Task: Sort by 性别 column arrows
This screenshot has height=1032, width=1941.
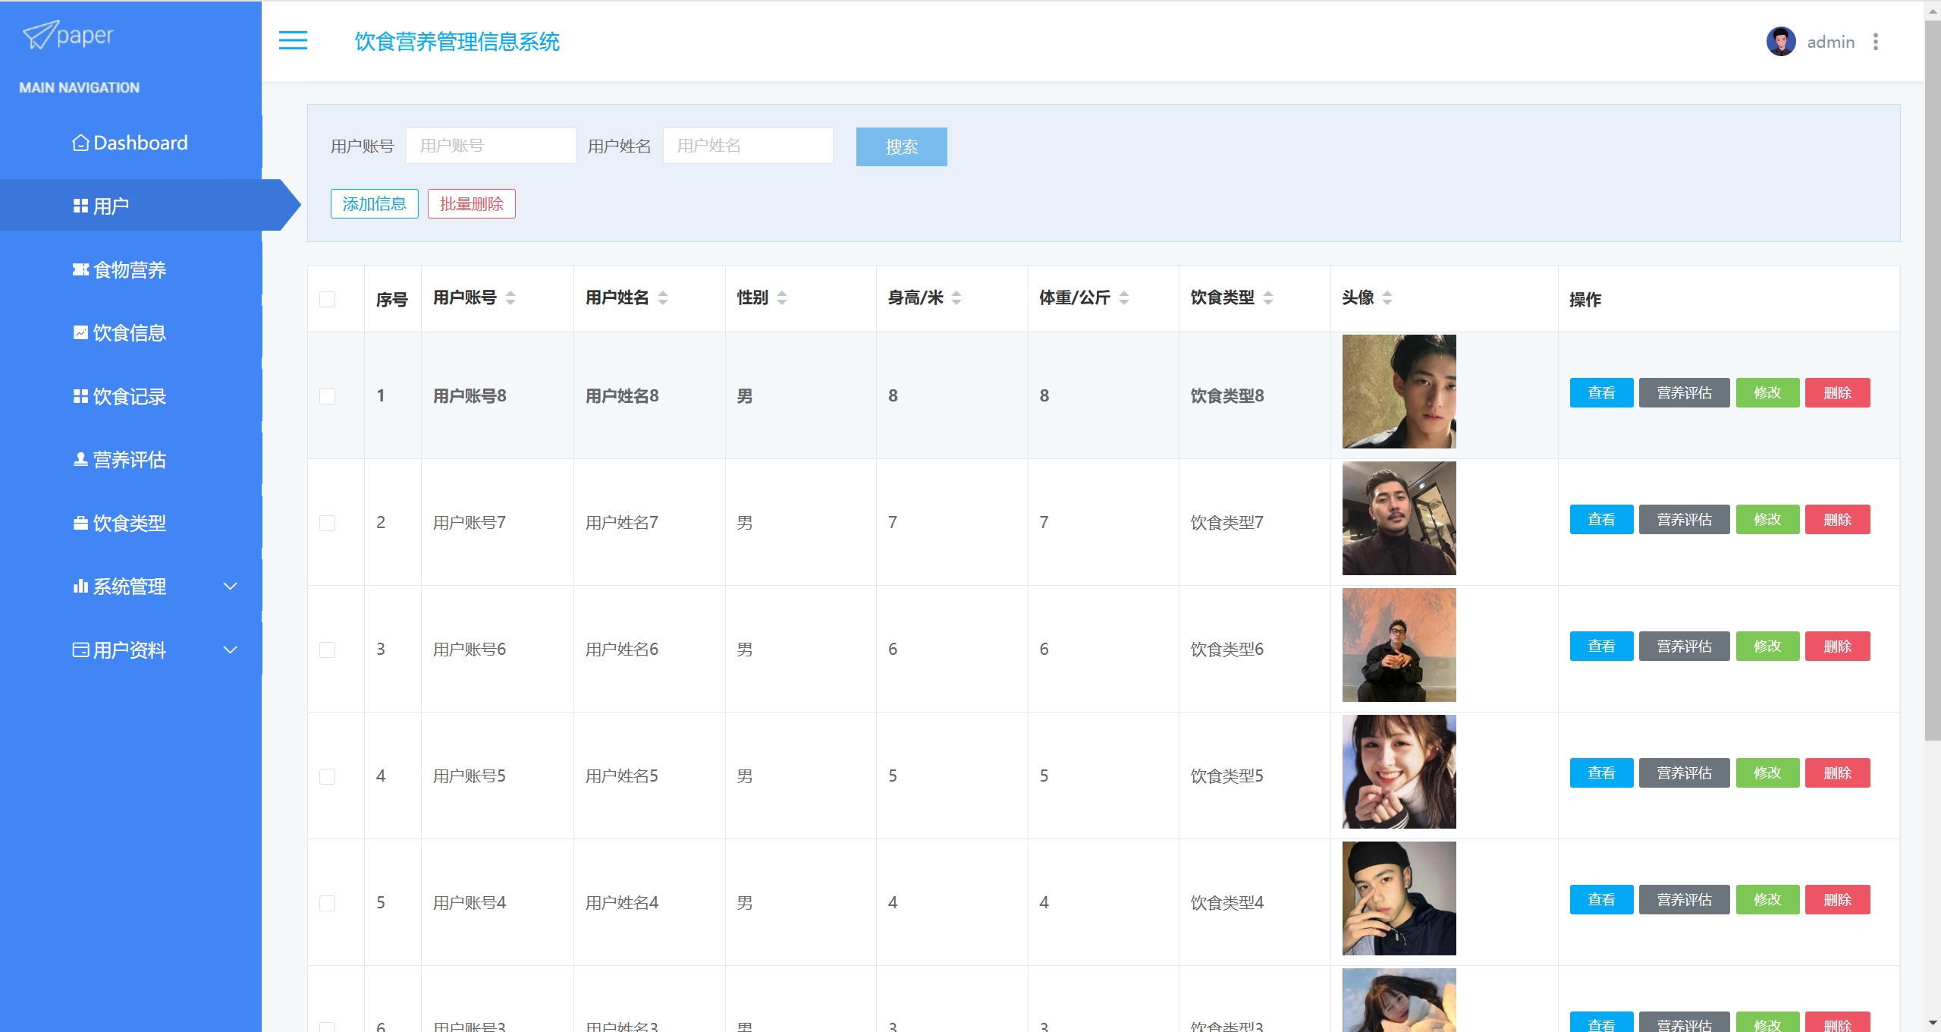Action: pyautogui.click(x=782, y=298)
